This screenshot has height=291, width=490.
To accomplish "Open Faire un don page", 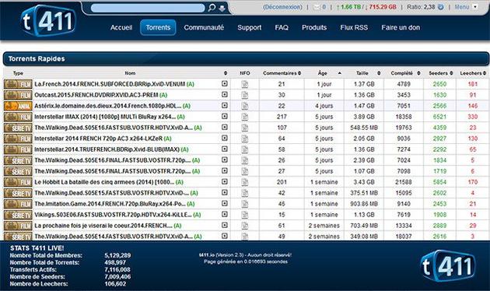I will pos(401,27).
